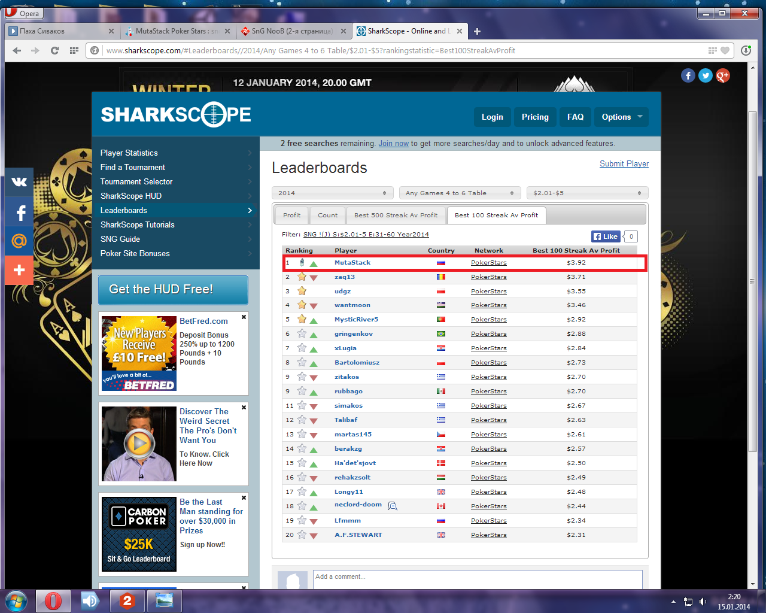Toggle the favorite star for A.F.STEWART
The width and height of the screenshot is (766, 613).
(302, 535)
